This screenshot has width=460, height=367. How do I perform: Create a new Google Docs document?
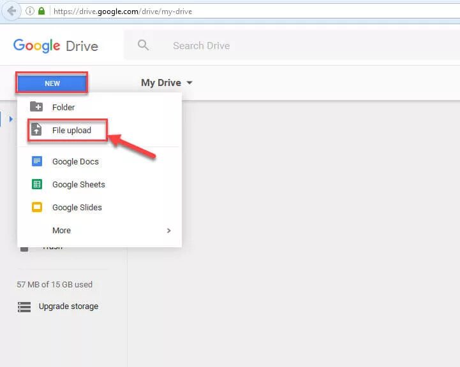(100, 161)
